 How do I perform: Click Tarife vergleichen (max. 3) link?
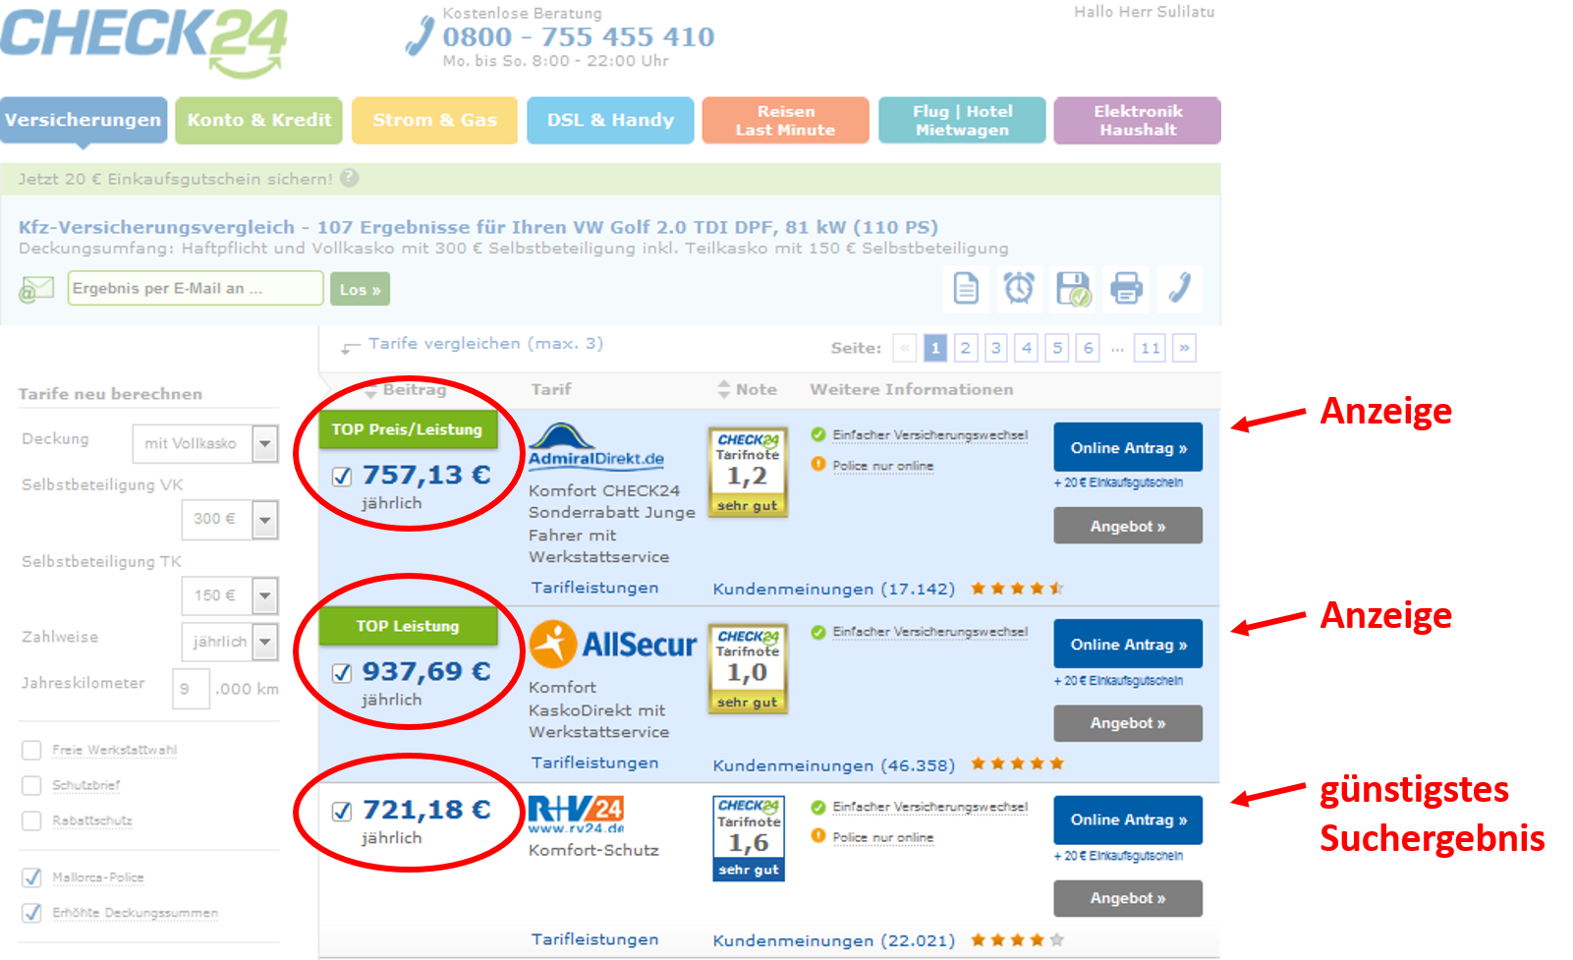[485, 344]
